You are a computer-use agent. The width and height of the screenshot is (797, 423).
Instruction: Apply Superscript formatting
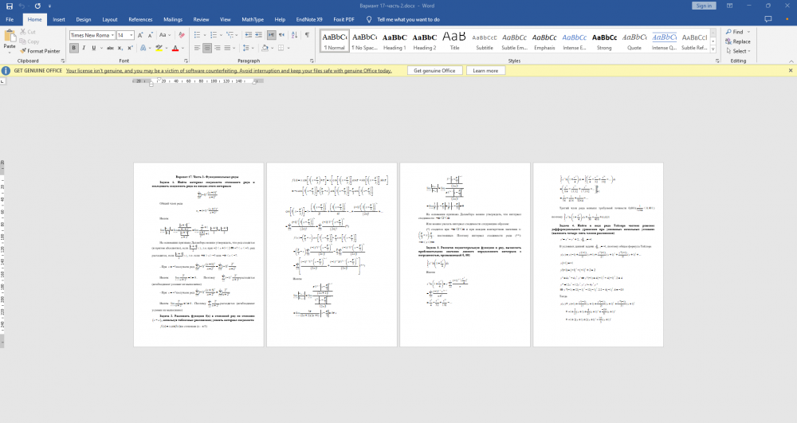tap(130, 48)
